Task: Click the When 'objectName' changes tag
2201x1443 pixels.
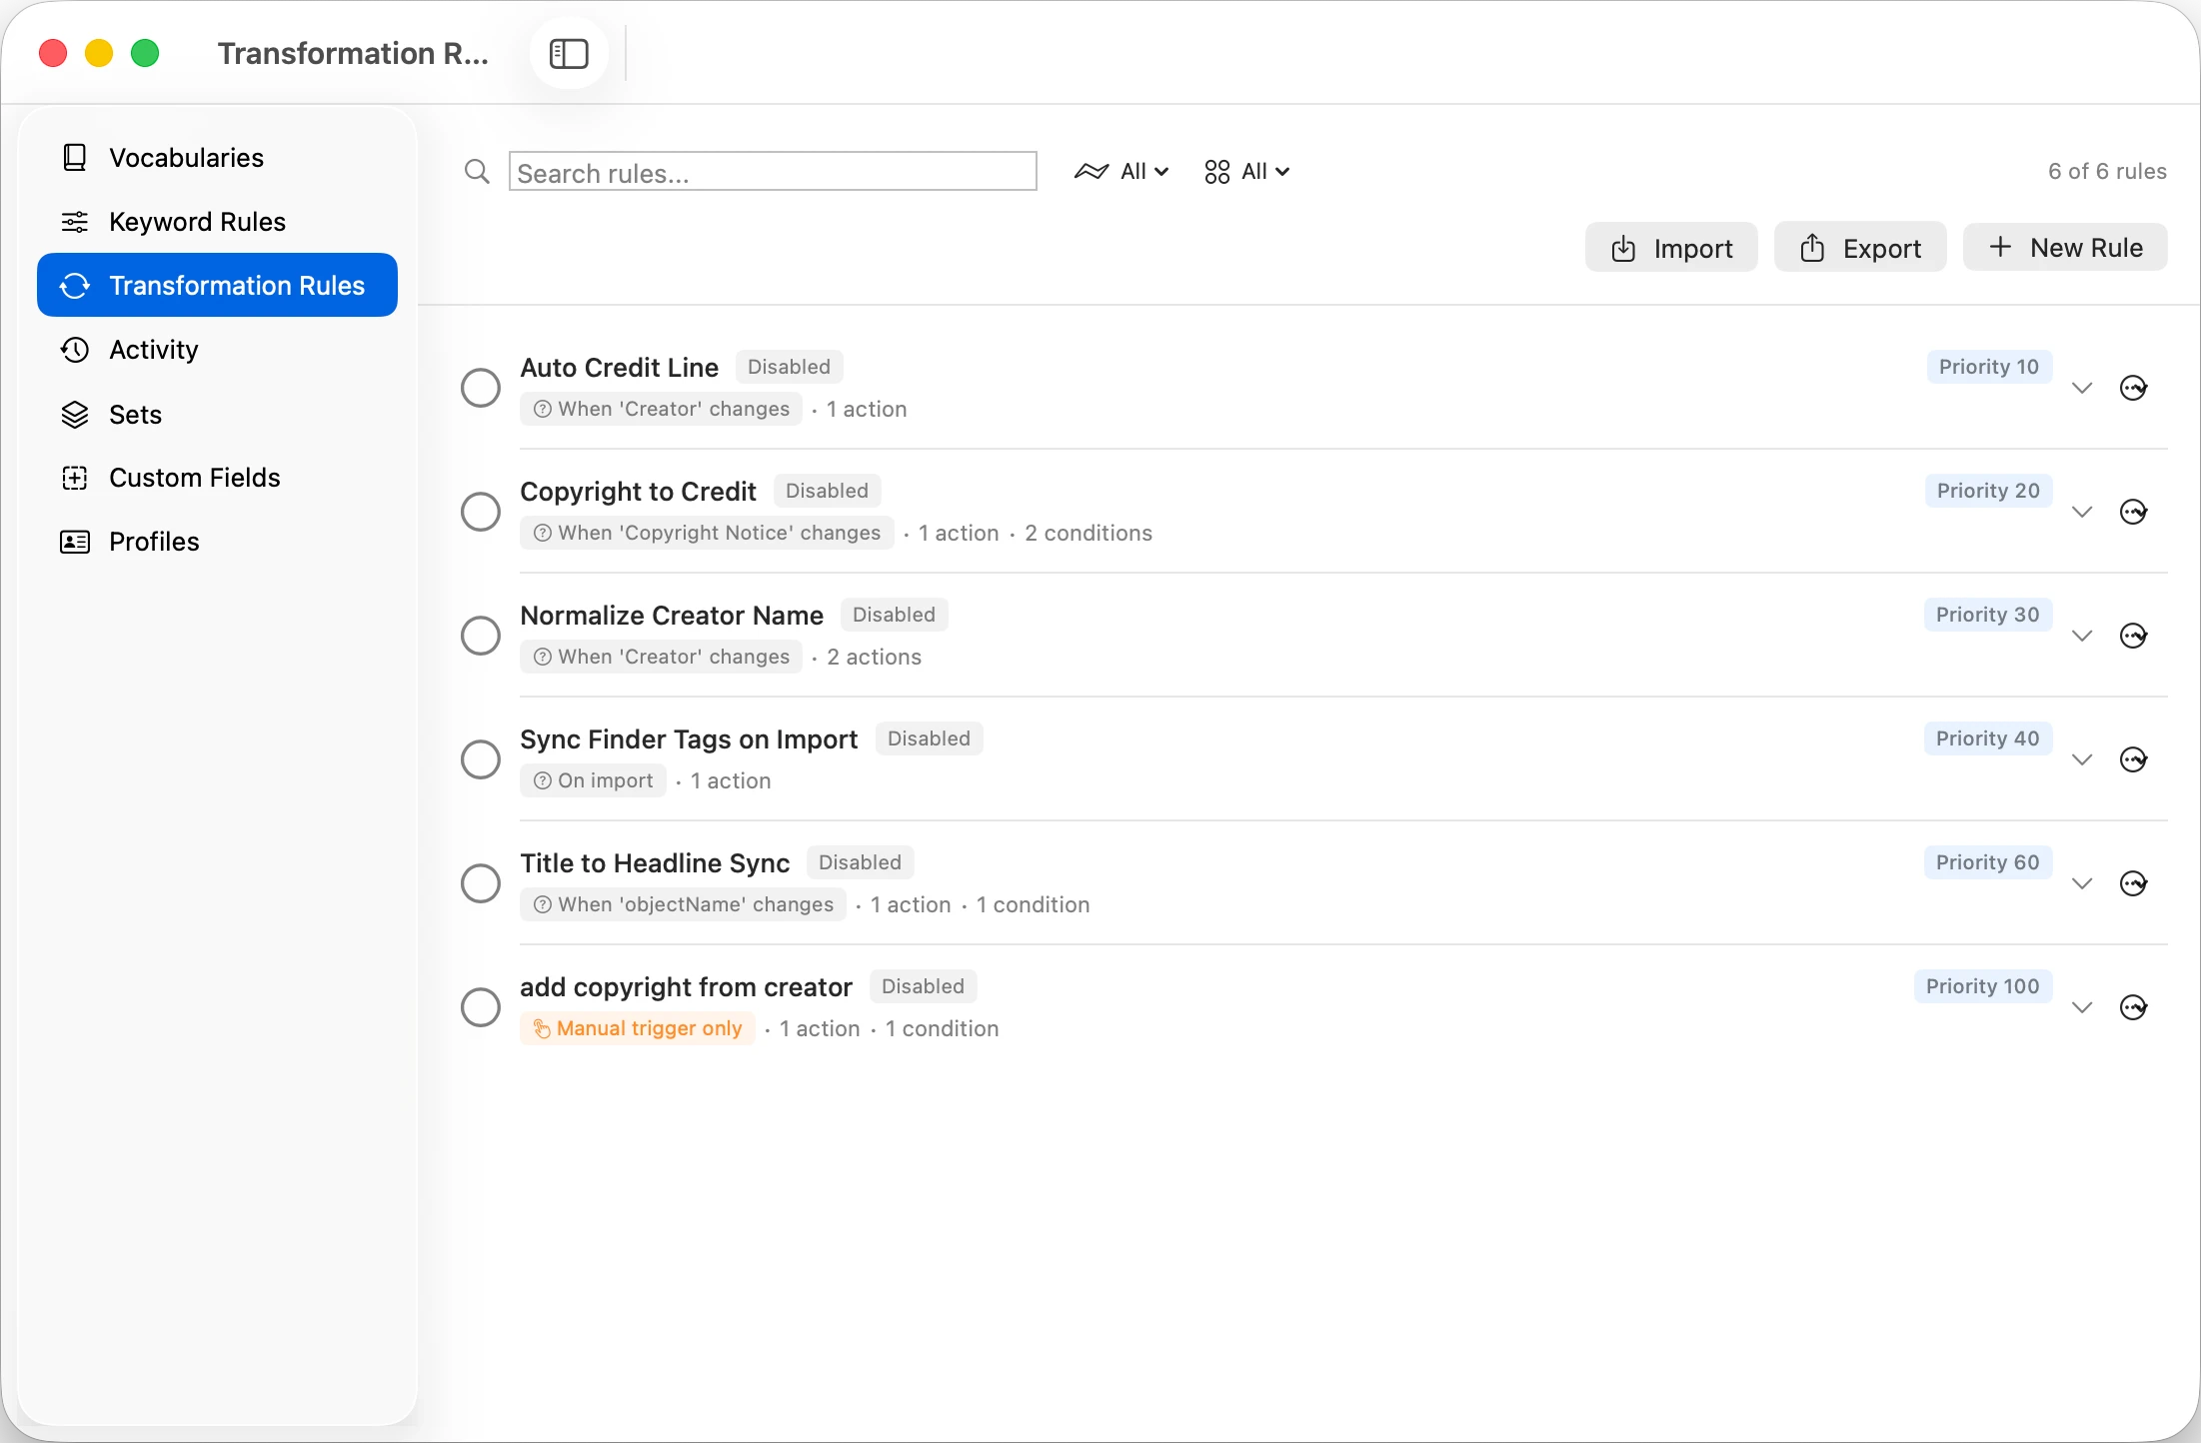Action: (683, 904)
